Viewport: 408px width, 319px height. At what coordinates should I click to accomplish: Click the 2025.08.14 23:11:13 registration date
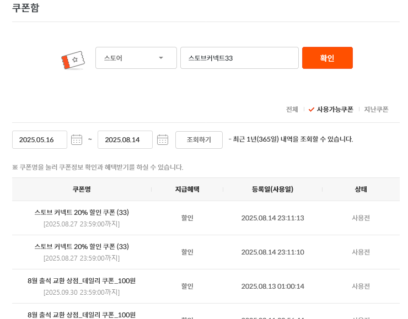[x=272, y=218]
